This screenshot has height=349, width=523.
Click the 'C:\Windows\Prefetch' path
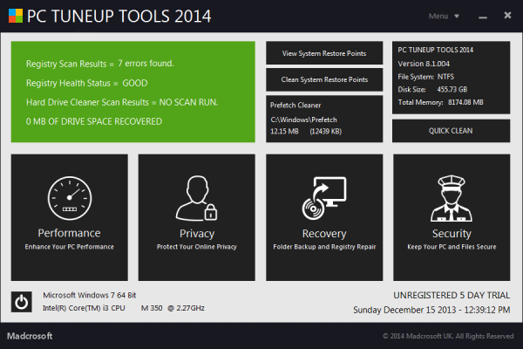(303, 120)
